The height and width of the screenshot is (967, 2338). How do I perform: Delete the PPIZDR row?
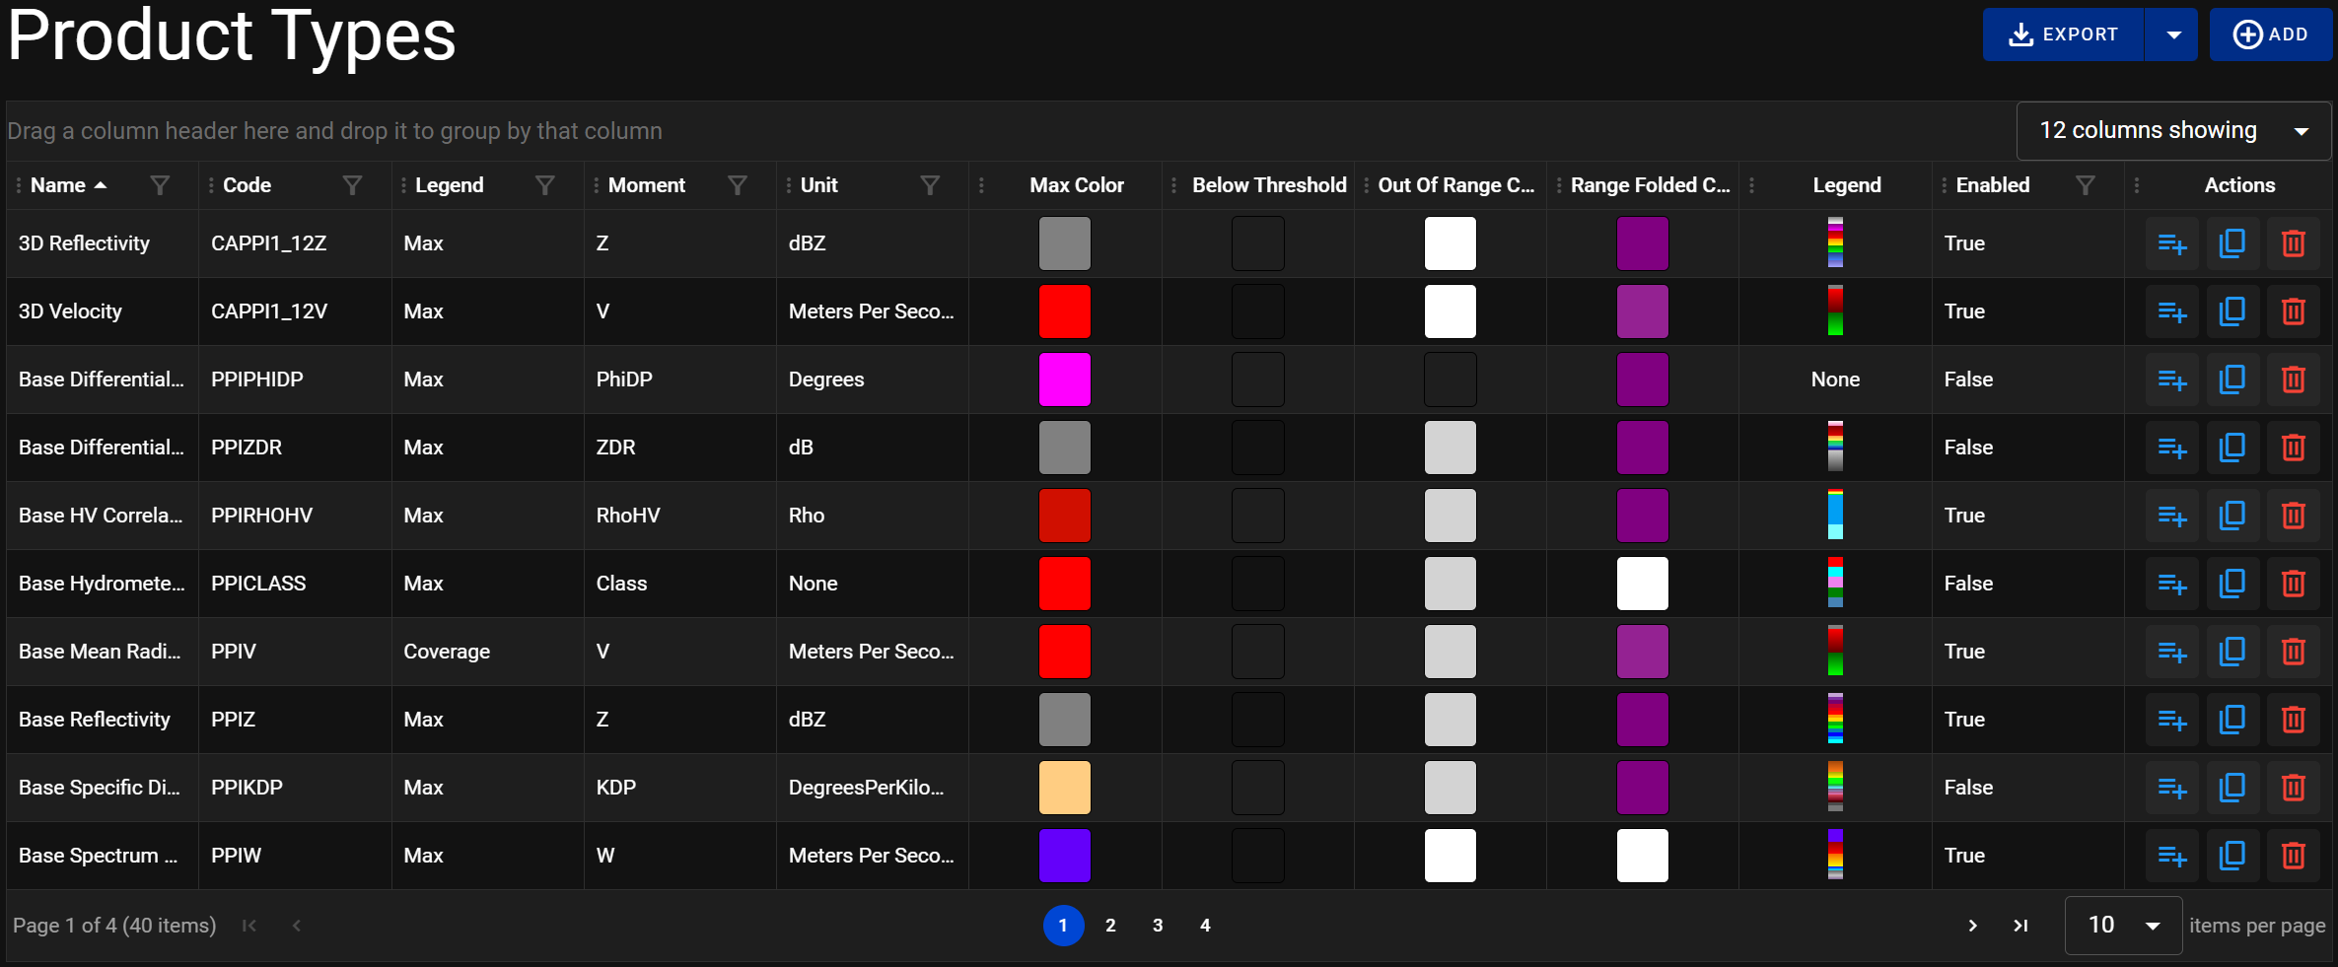pyautogui.click(x=2294, y=448)
